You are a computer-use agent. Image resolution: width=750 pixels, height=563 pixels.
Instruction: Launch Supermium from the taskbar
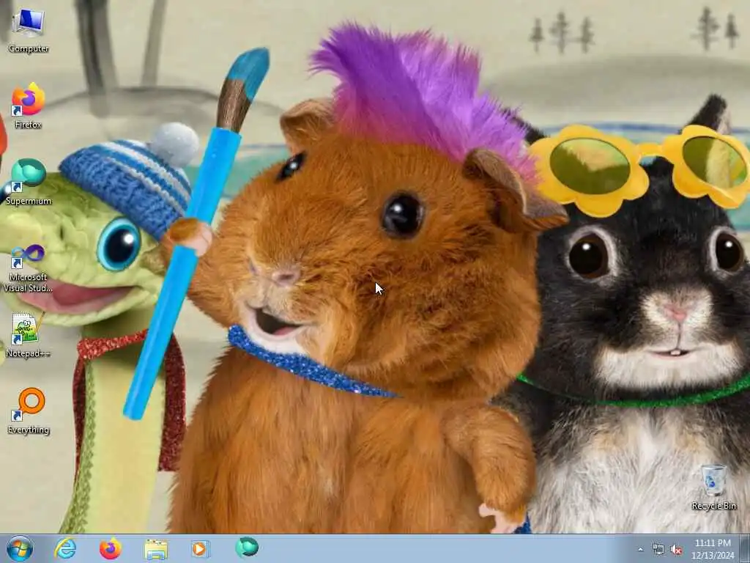[x=247, y=548]
